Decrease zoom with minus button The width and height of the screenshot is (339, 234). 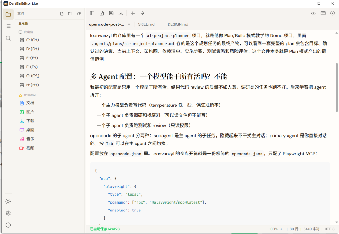[266, 229]
